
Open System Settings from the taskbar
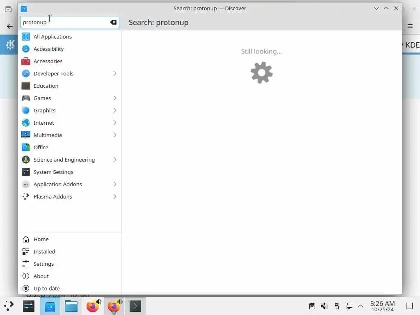(x=29, y=306)
